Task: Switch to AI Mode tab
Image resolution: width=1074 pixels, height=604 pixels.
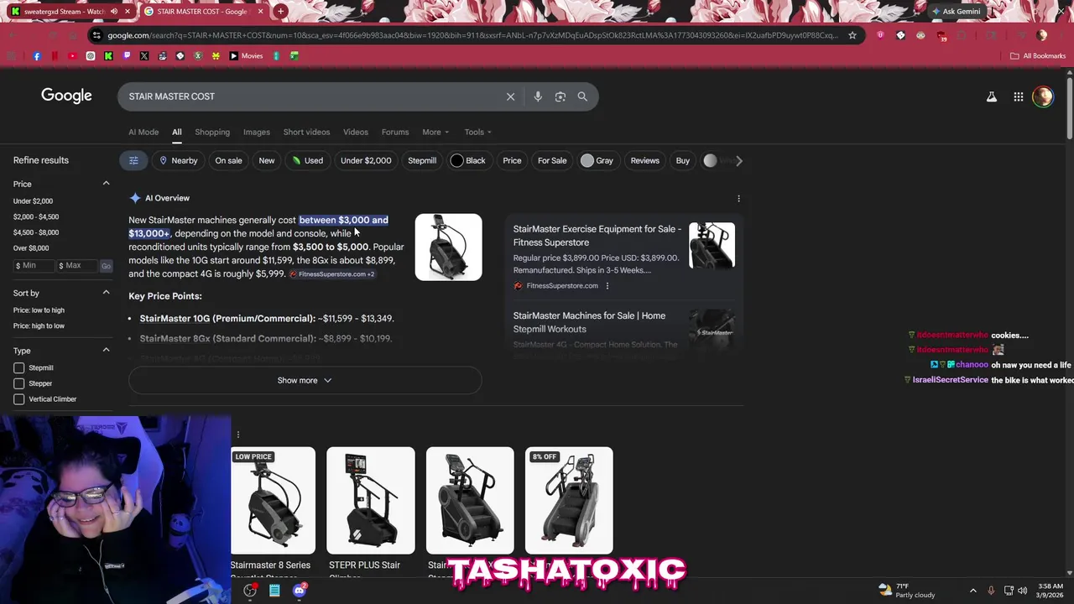Action: (x=143, y=133)
